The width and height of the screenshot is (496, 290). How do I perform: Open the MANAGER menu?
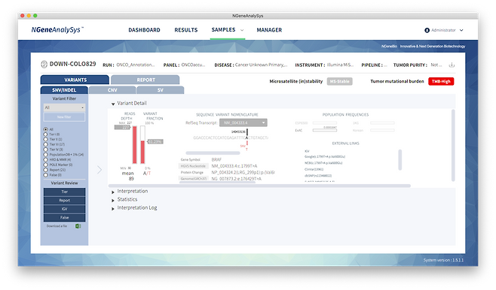pyautogui.click(x=269, y=30)
